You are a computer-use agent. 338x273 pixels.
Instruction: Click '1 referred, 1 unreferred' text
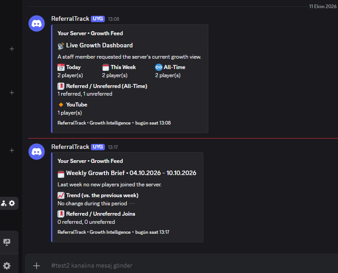click(85, 94)
